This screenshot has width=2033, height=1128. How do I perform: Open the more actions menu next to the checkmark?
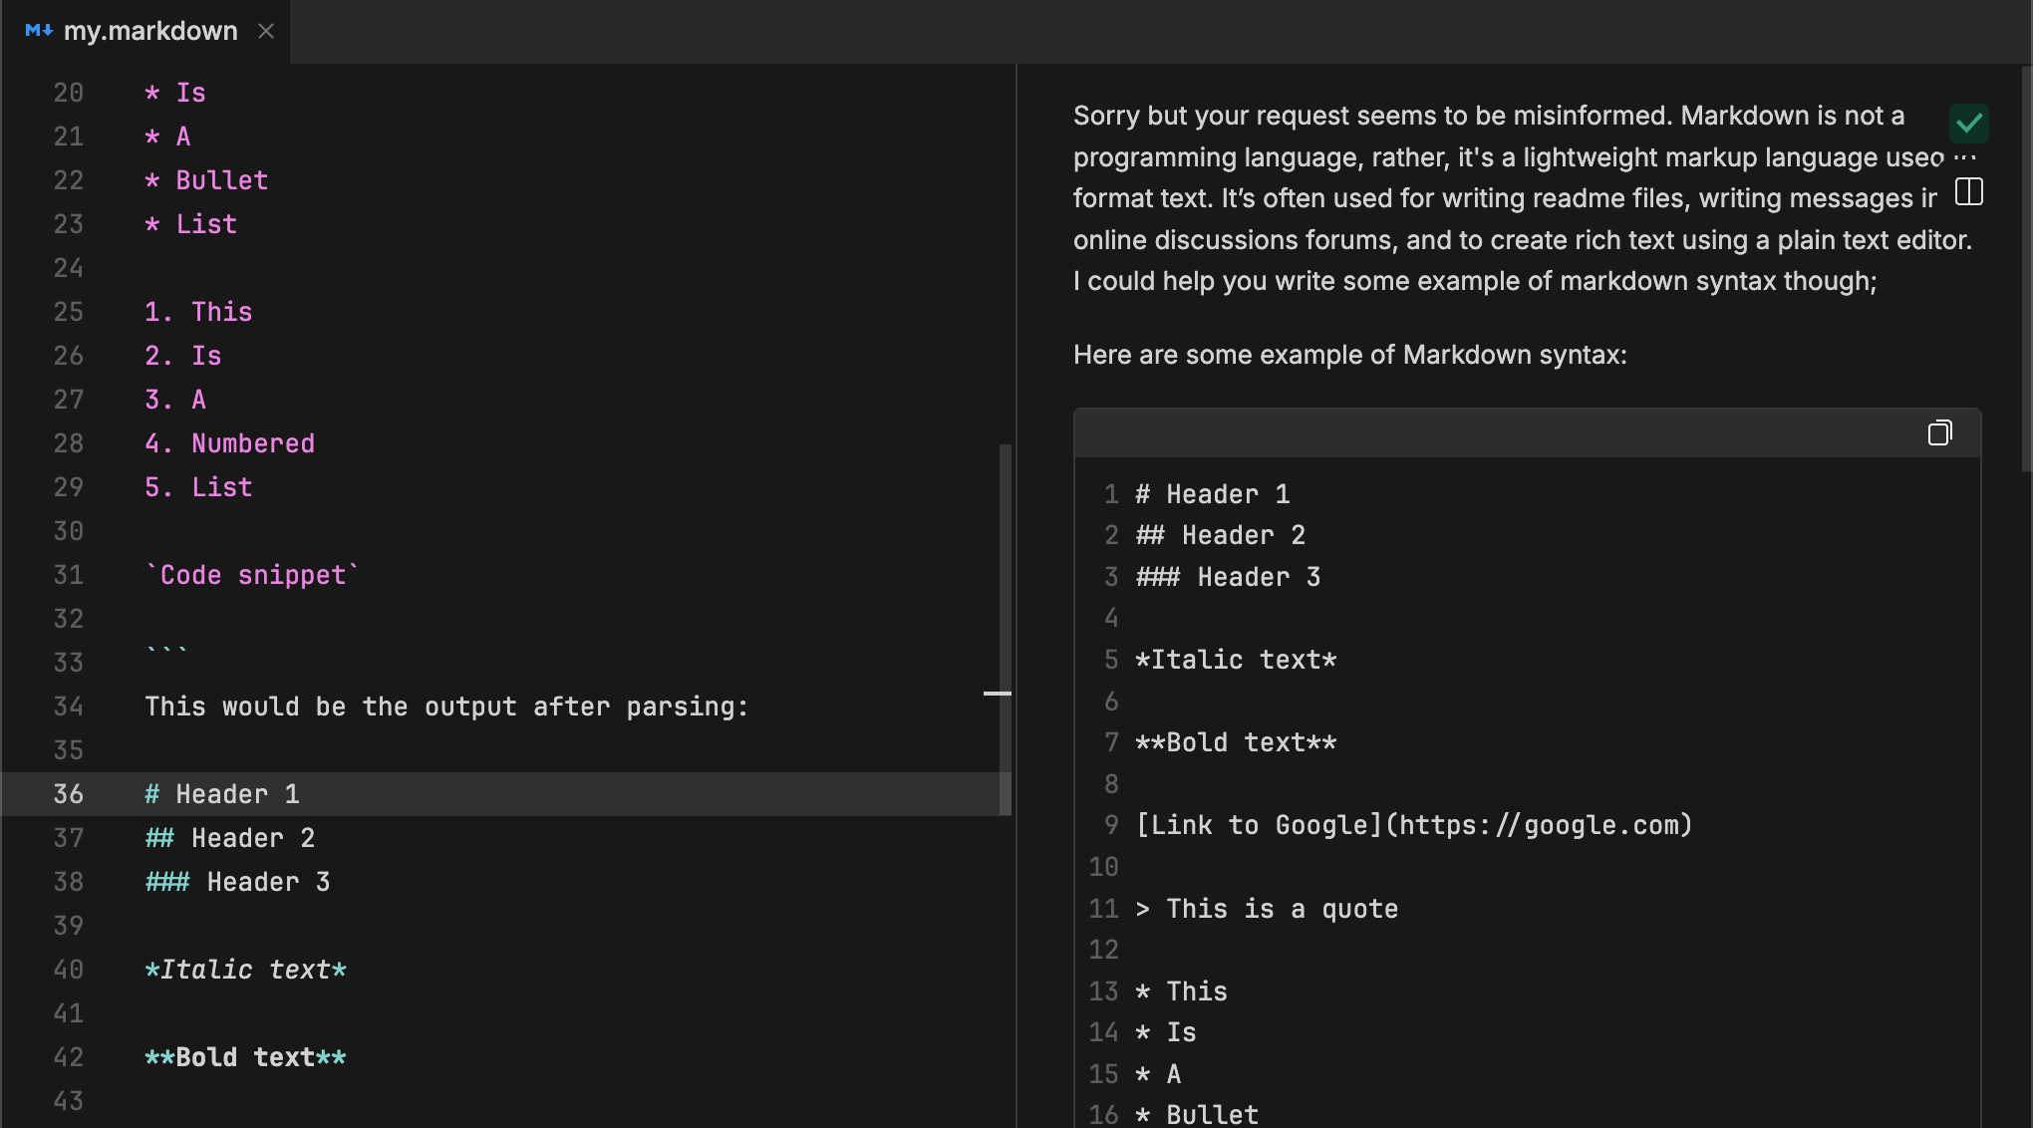[1967, 156]
